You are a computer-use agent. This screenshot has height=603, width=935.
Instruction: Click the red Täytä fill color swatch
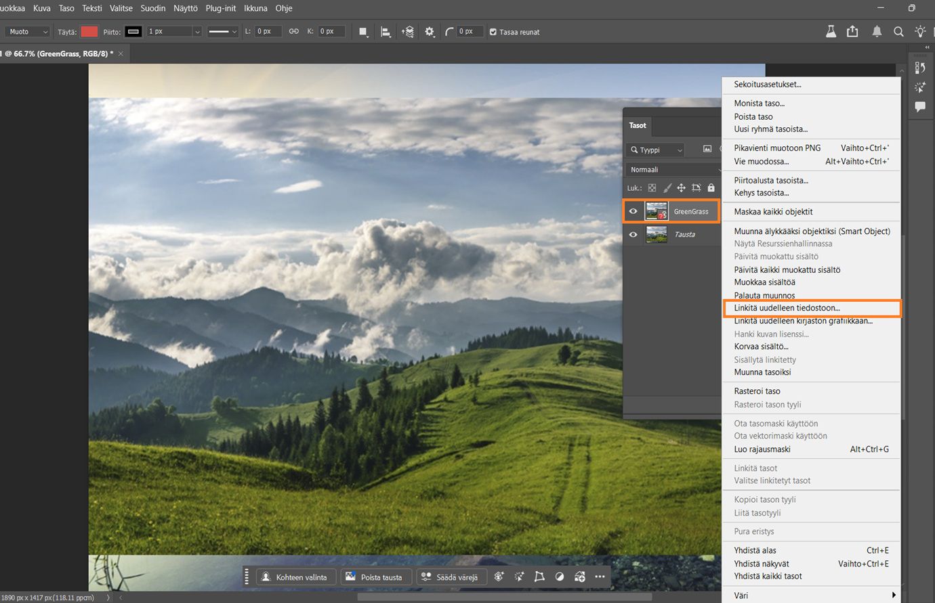tap(89, 32)
